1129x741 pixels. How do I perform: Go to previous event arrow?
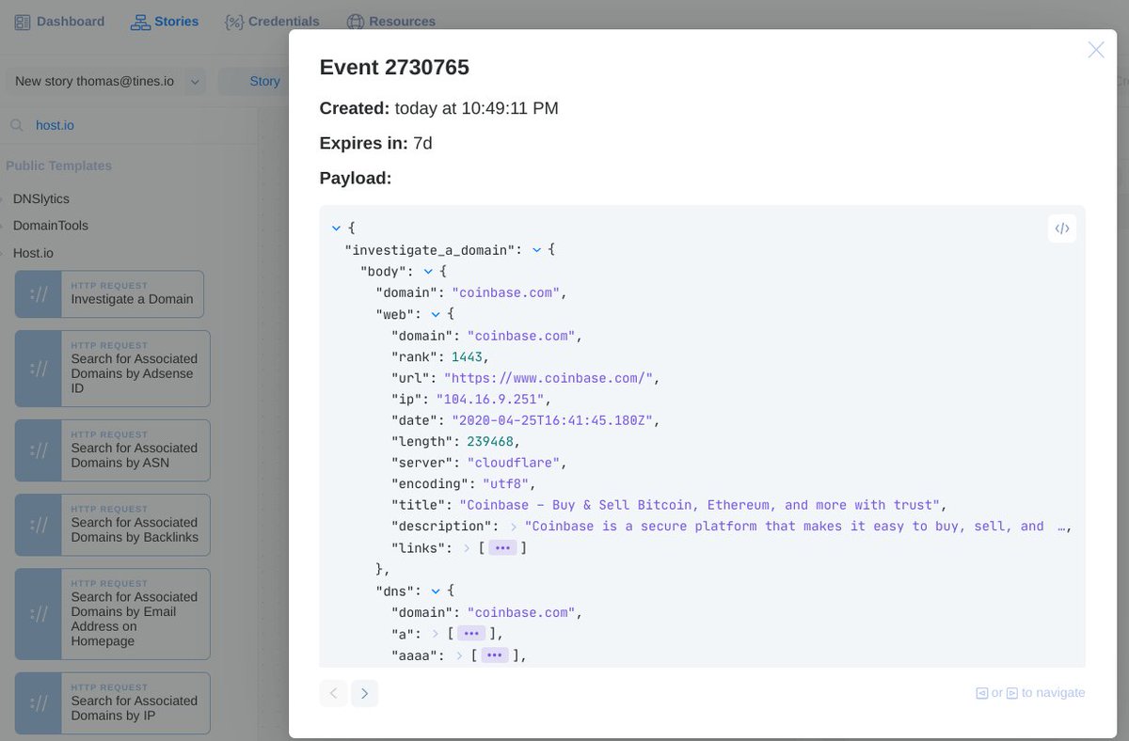coord(333,694)
